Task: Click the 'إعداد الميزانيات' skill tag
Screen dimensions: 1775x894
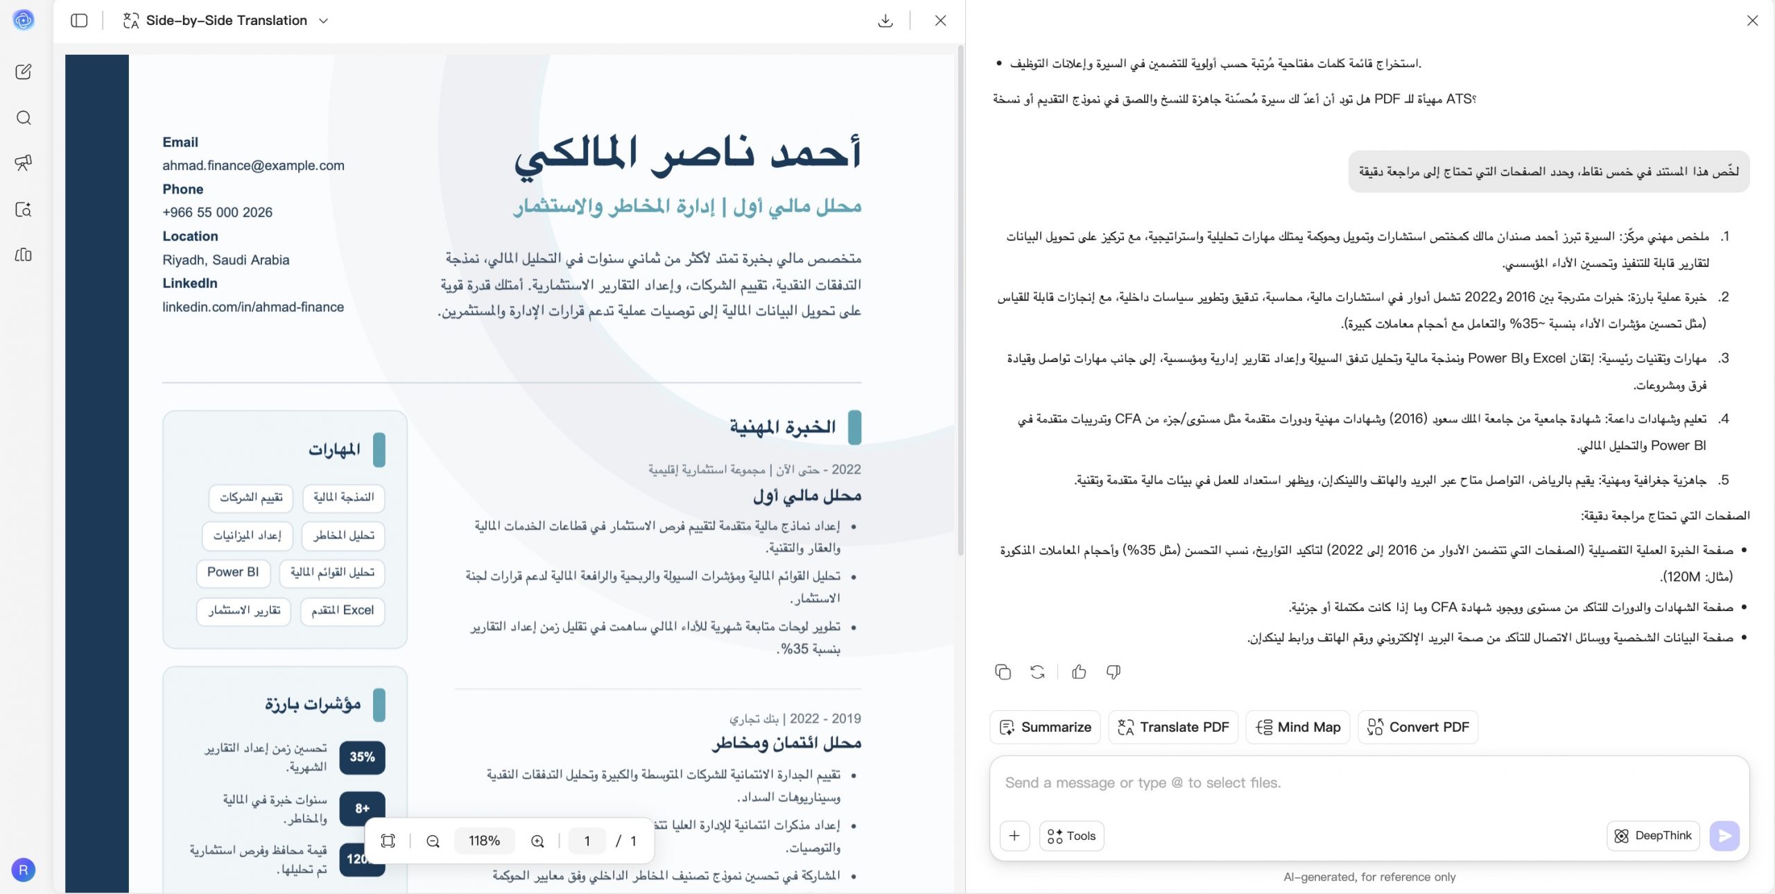Action: pos(248,535)
